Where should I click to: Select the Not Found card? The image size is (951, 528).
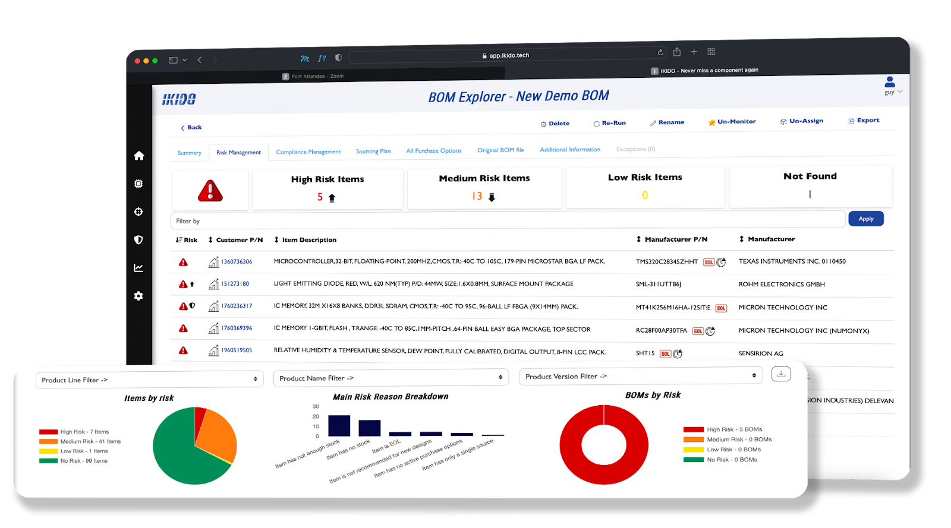tap(810, 185)
